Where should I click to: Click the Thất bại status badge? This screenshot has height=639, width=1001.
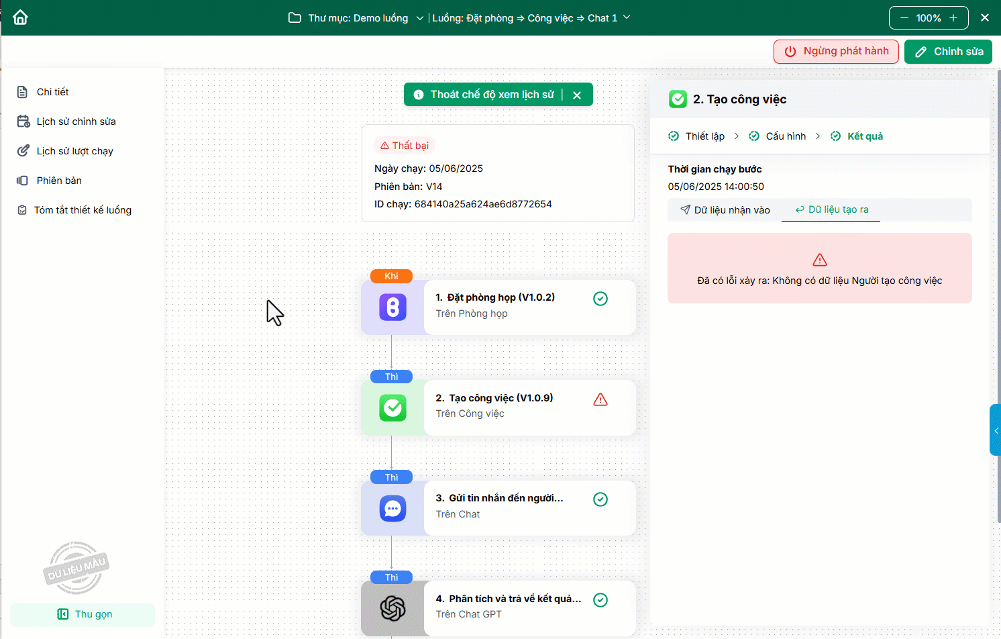click(405, 146)
